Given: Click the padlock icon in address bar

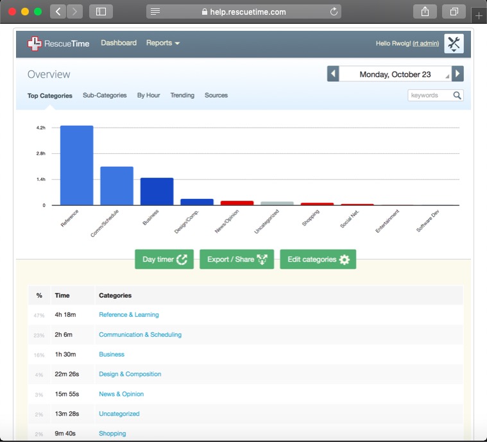Looking at the screenshot, I should point(205,12).
